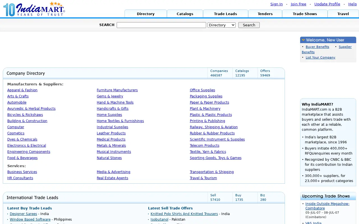Open Sporting Goods, Toys & Games
The width and height of the screenshot is (359, 224).
click(x=216, y=158)
